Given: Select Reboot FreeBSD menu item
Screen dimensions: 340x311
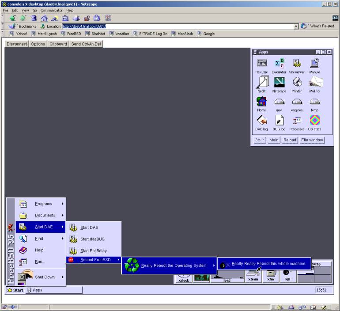Looking at the screenshot, I should tap(94, 260).
